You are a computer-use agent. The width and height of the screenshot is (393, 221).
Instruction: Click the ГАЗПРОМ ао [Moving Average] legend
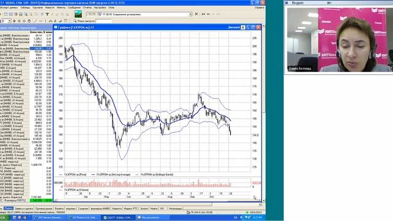tap(111, 174)
